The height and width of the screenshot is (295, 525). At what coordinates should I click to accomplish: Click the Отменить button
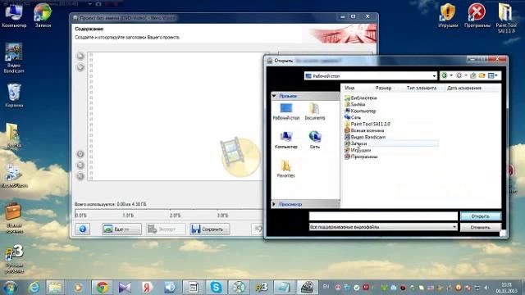[x=480, y=228]
